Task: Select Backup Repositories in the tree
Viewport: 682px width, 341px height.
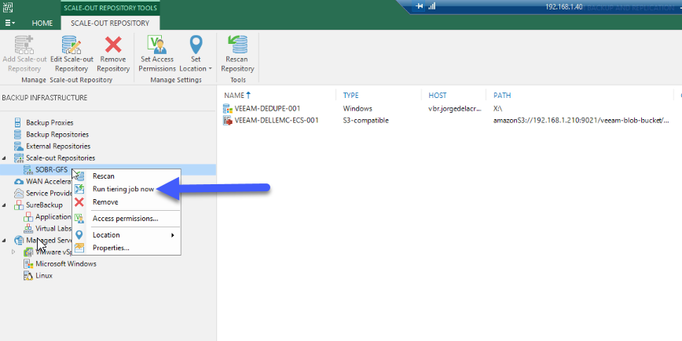Action: (x=57, y=135)
